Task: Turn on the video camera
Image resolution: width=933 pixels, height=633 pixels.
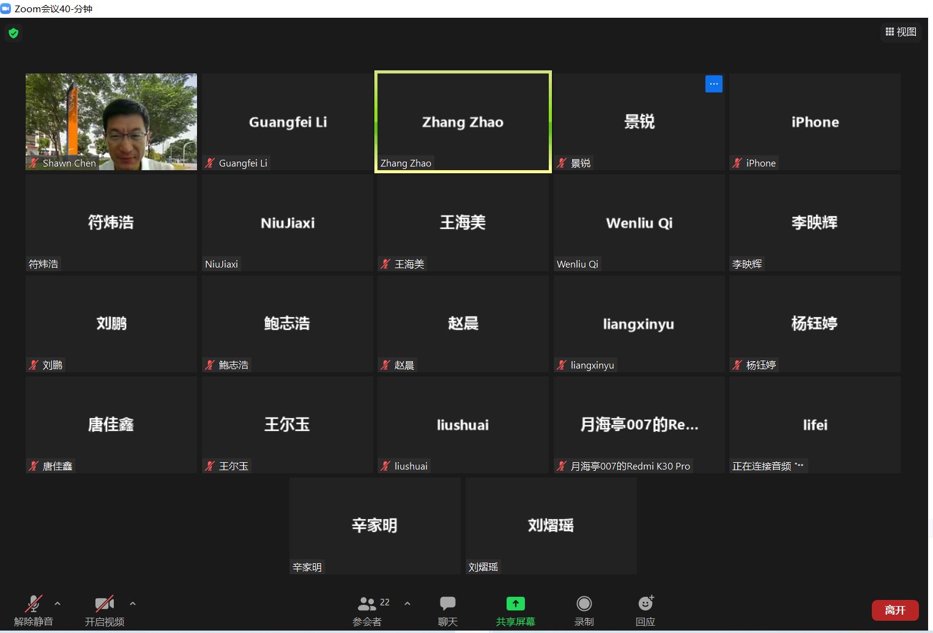Action: tap(105, 610)
